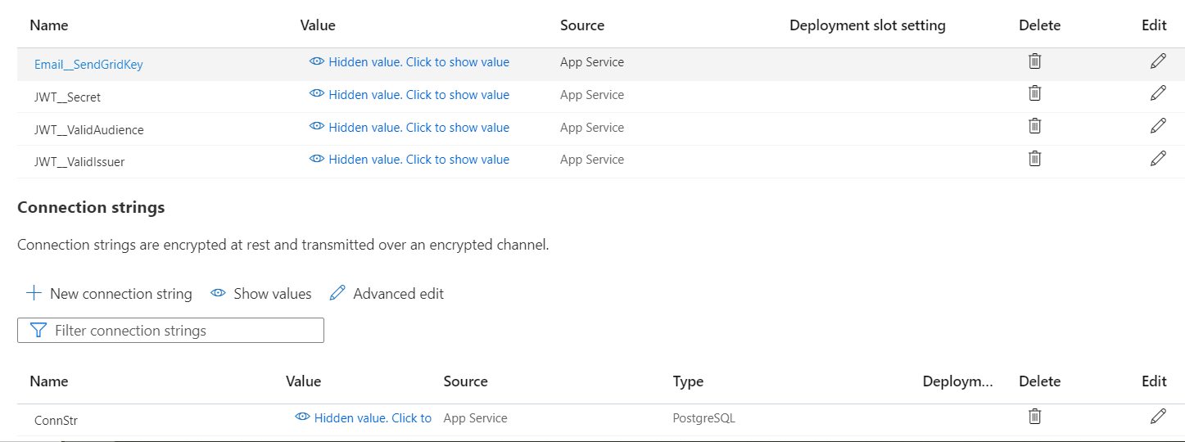Viewport: 1185px width, 442px height.
Task: Remove the JWT__ValidIssuer setting
Action: tap(1035, 158)
